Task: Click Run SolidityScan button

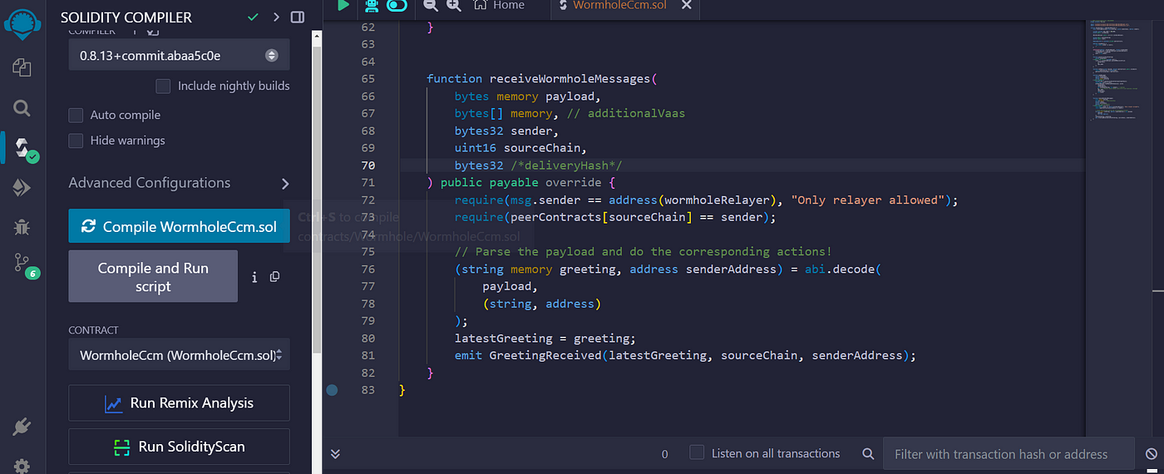Action: (x=179, y=447)
